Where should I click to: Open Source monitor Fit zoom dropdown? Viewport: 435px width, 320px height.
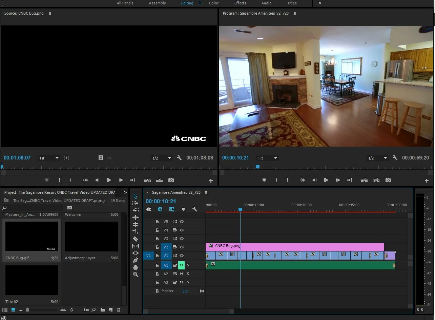tap(49, 158)
